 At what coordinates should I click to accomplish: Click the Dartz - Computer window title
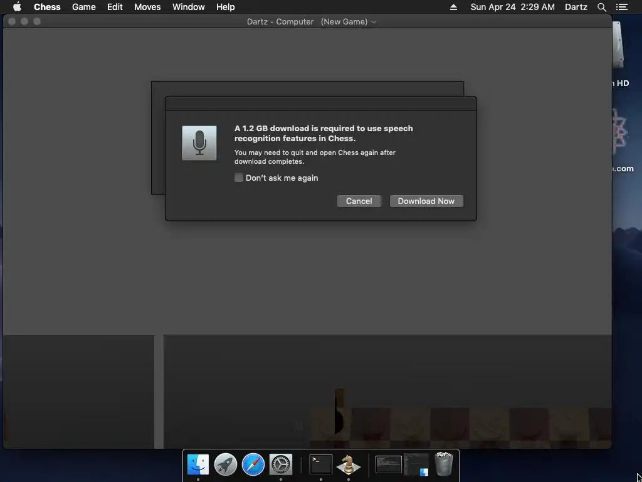tap(280, 22)
